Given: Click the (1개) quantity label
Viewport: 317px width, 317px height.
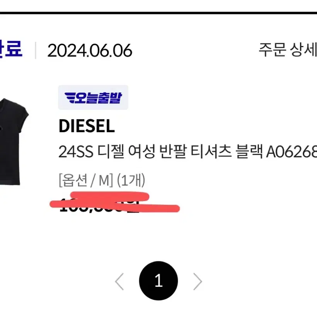Looking at the screenshot, I should tap(131, 180).
